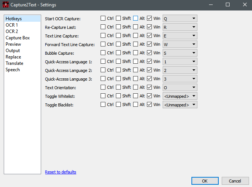Switch to the Preview settings page

click(22, 44)
